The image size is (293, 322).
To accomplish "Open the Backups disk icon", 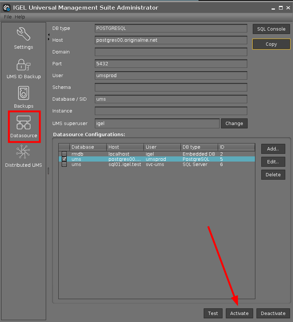I will pos(24,93).
